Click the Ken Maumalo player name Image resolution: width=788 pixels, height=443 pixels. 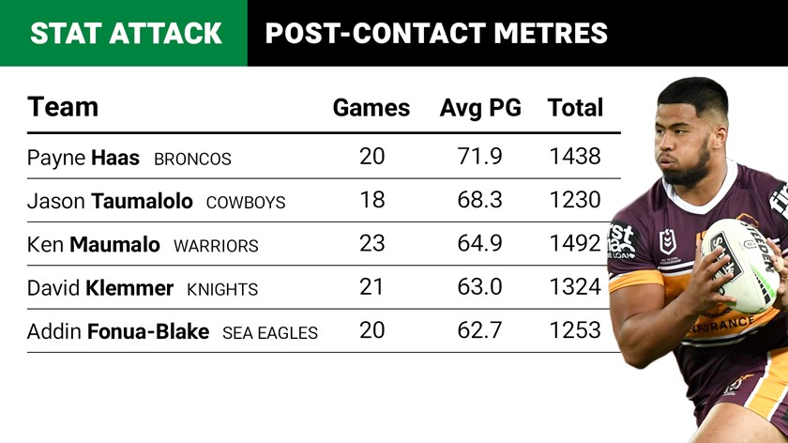(94, 244)
